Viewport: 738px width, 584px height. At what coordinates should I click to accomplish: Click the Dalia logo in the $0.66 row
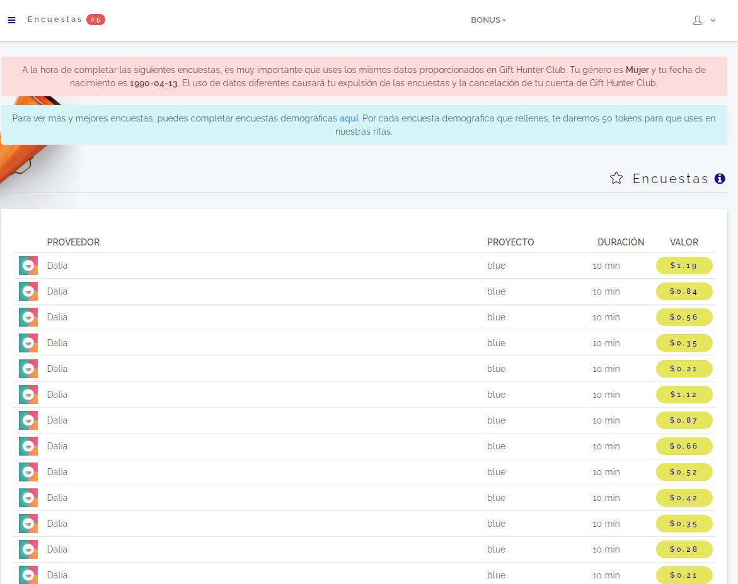28,447
